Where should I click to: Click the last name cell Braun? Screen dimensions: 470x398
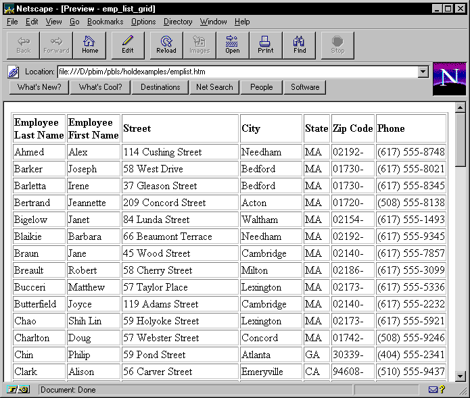[x=39, y=253]
